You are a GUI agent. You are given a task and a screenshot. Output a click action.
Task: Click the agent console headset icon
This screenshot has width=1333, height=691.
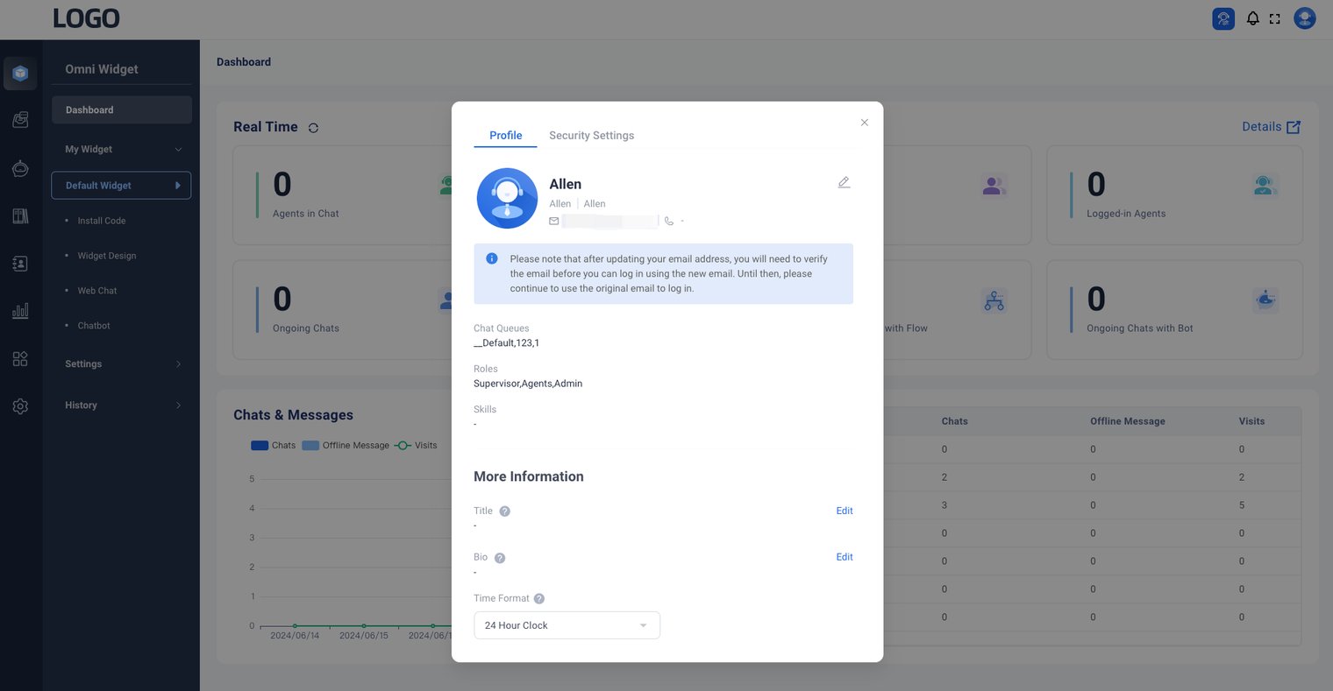coord(1223,18)
